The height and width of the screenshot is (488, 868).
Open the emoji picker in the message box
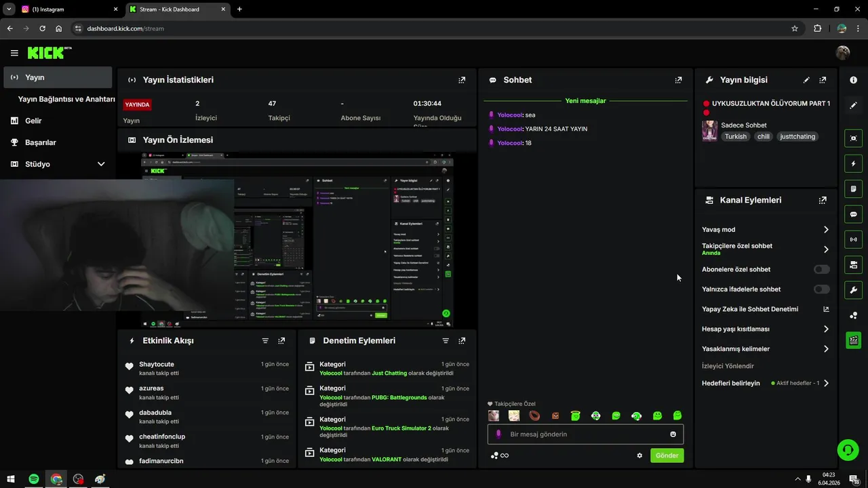(673, 434)
